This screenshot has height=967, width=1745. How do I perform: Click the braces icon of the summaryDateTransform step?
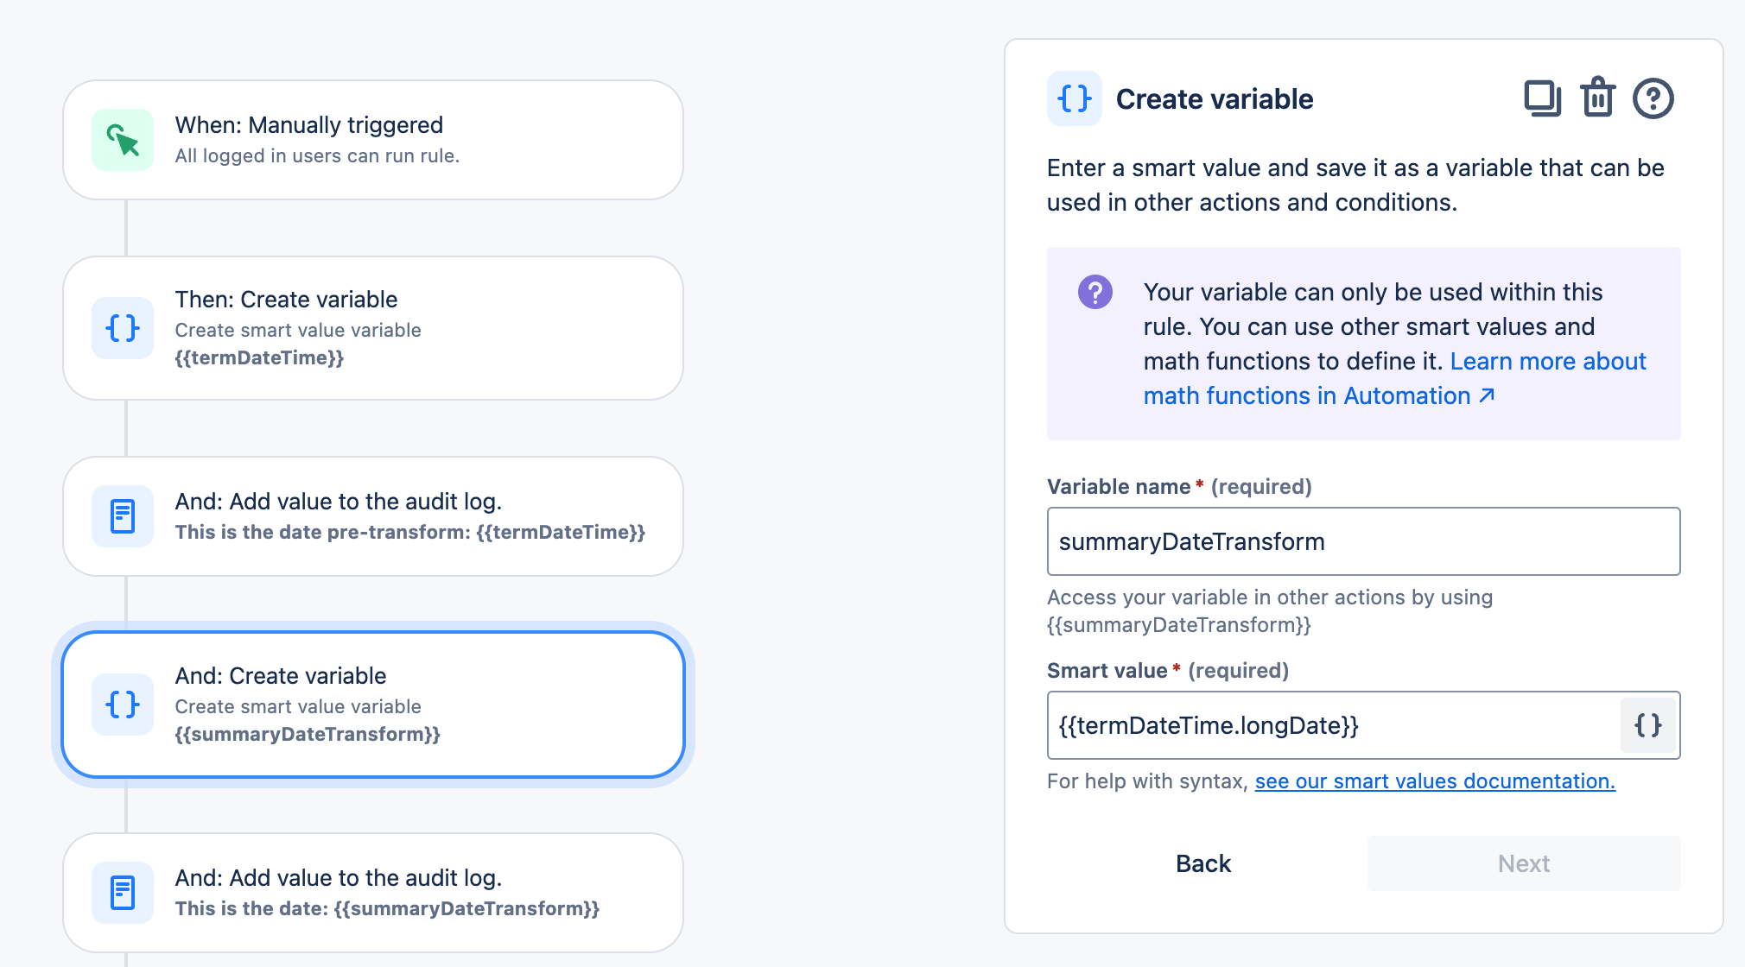click(123, 705)
